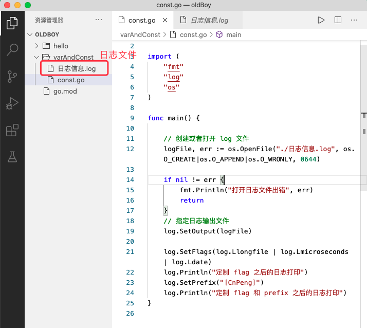Run the Go file with play button
This screenshot has height=328, width=367.
(x=321, y=20)
